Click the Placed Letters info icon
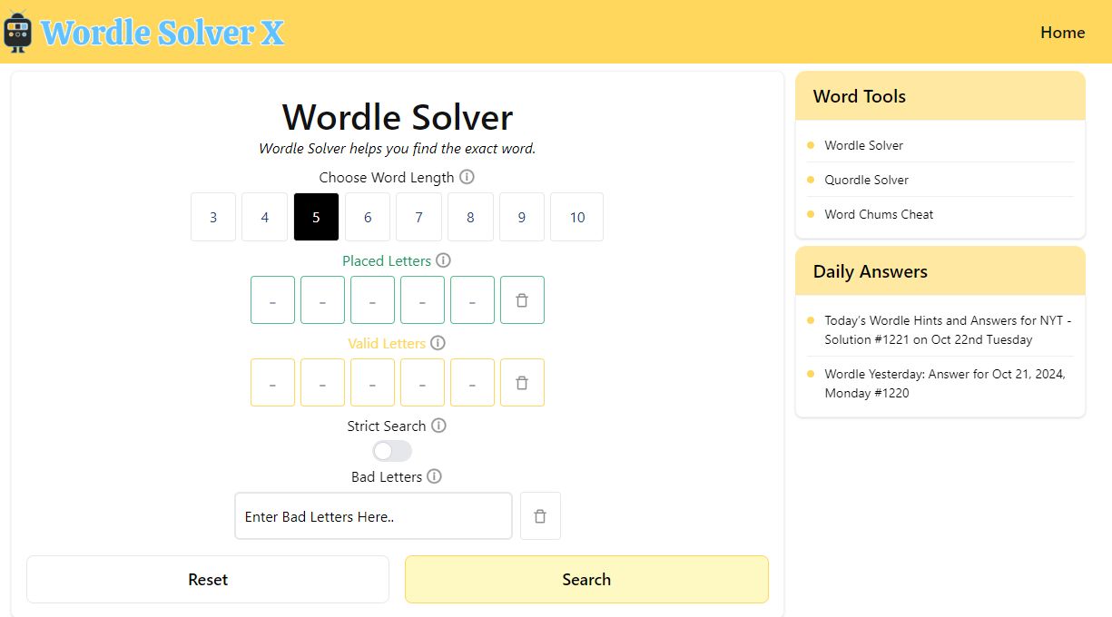 pyautogui.click(x=443, y=260)
